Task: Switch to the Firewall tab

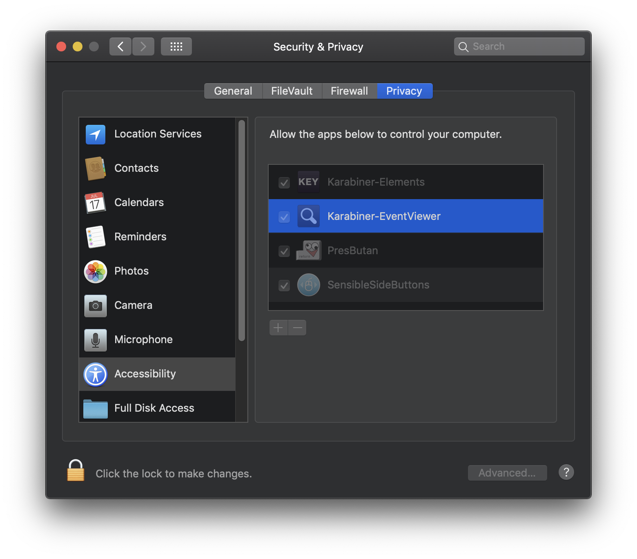Action: (x=350, y=91)
